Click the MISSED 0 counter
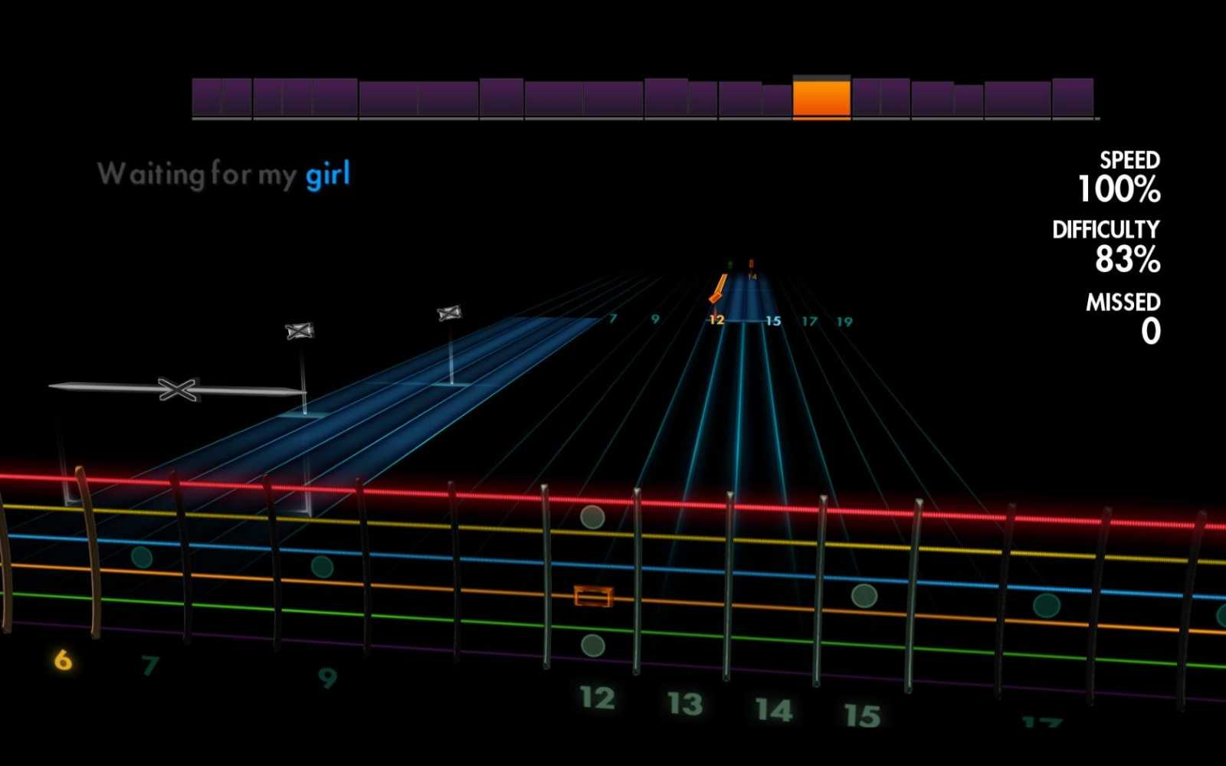The height and width of the screenshot is (766, 1226). coord(1150,331)
